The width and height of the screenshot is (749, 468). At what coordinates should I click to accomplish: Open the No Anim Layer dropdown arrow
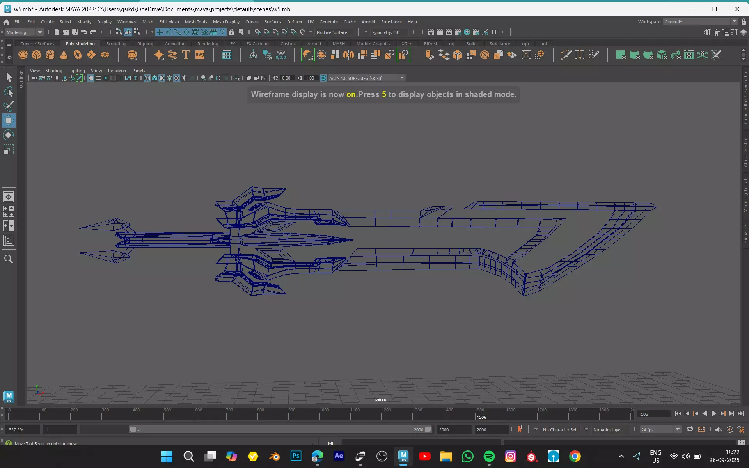[x=586, y=429]
